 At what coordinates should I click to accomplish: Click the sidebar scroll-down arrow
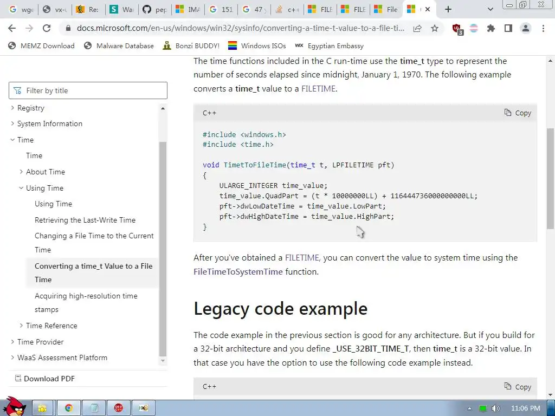[163, 361]
